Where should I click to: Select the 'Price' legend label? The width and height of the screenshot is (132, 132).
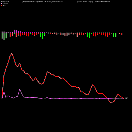(x=4, y=6)
